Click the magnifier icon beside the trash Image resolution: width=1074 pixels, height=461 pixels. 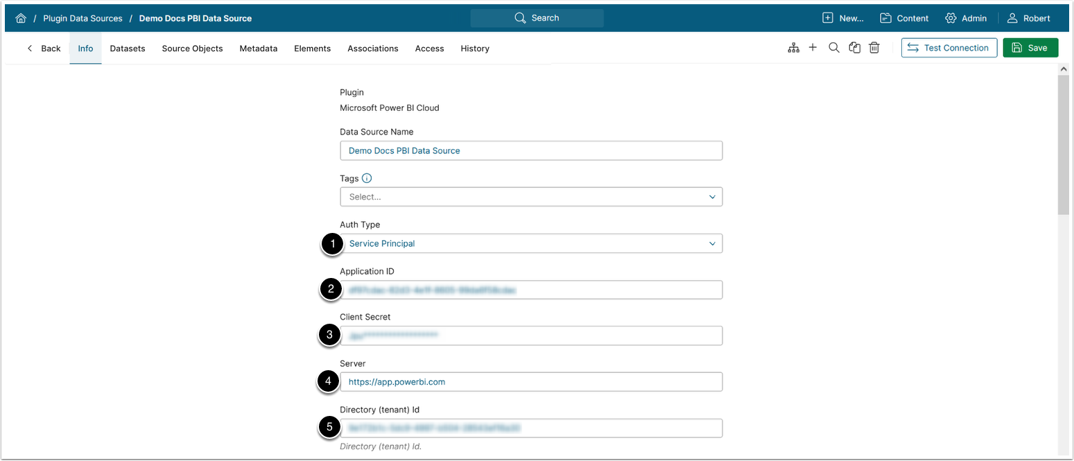click(834, 48)
